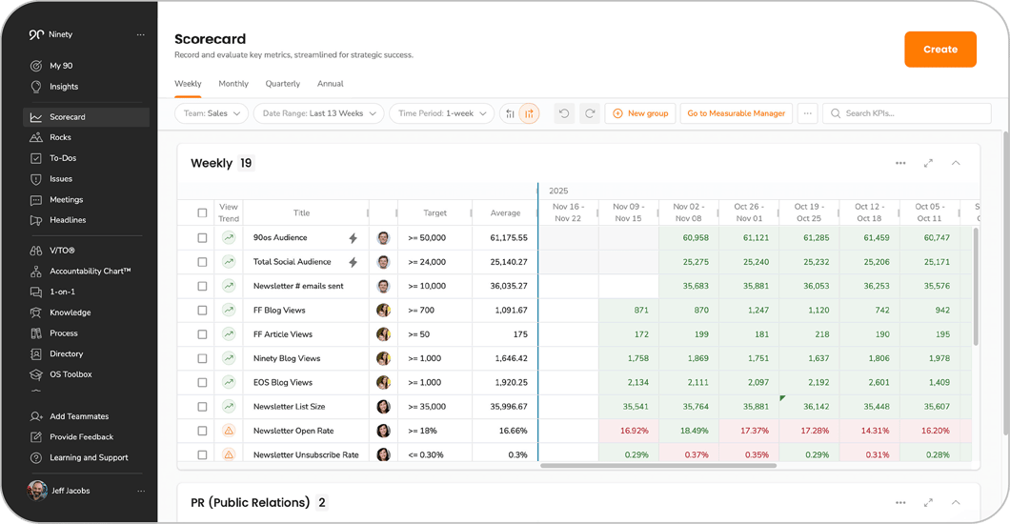Click the horizontal scrollbar under the table
Image resolution: width=1010 pixels, height=524 pixels.
coord(658,466)
